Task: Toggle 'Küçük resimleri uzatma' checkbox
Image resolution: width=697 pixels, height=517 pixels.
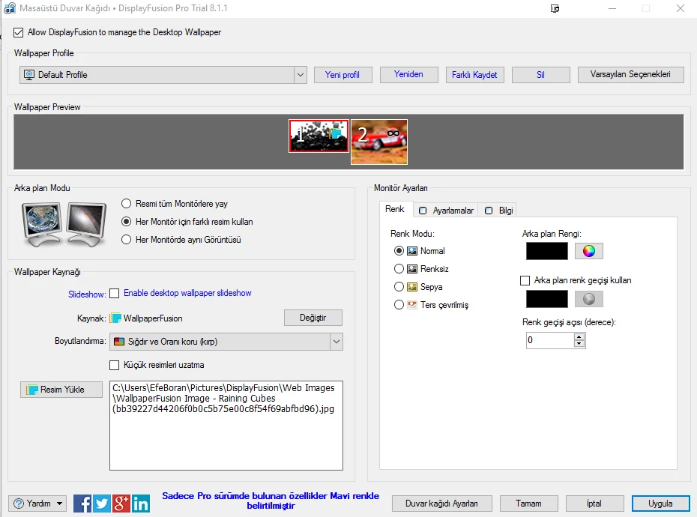Action: tap(115, 365)
